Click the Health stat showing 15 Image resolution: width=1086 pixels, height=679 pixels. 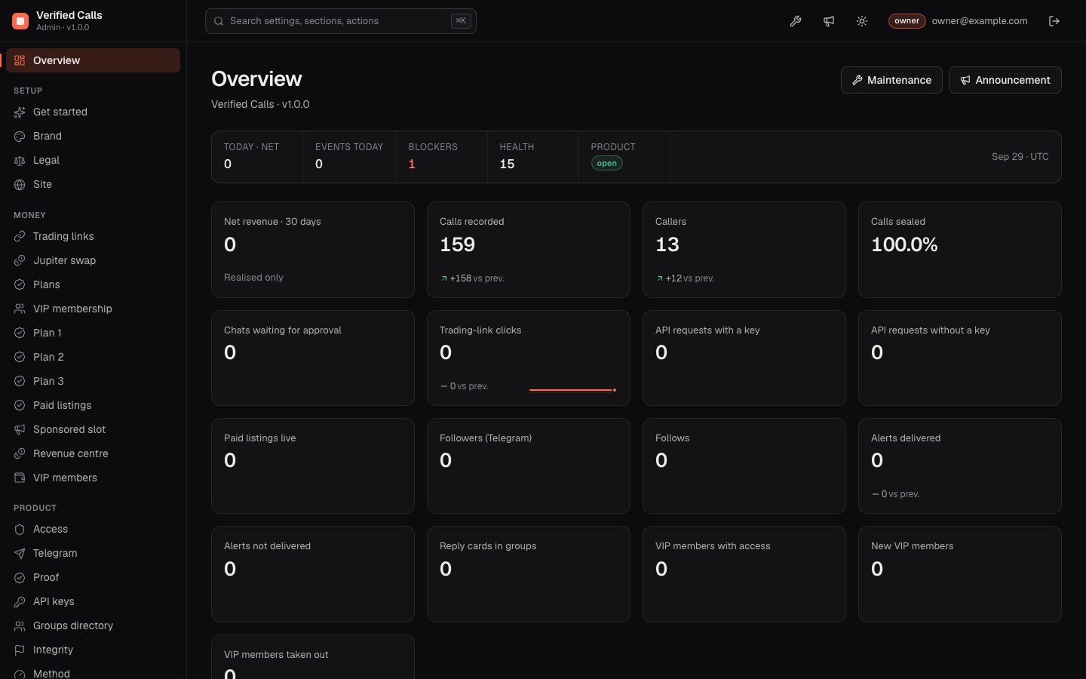(x=532, y=157)
